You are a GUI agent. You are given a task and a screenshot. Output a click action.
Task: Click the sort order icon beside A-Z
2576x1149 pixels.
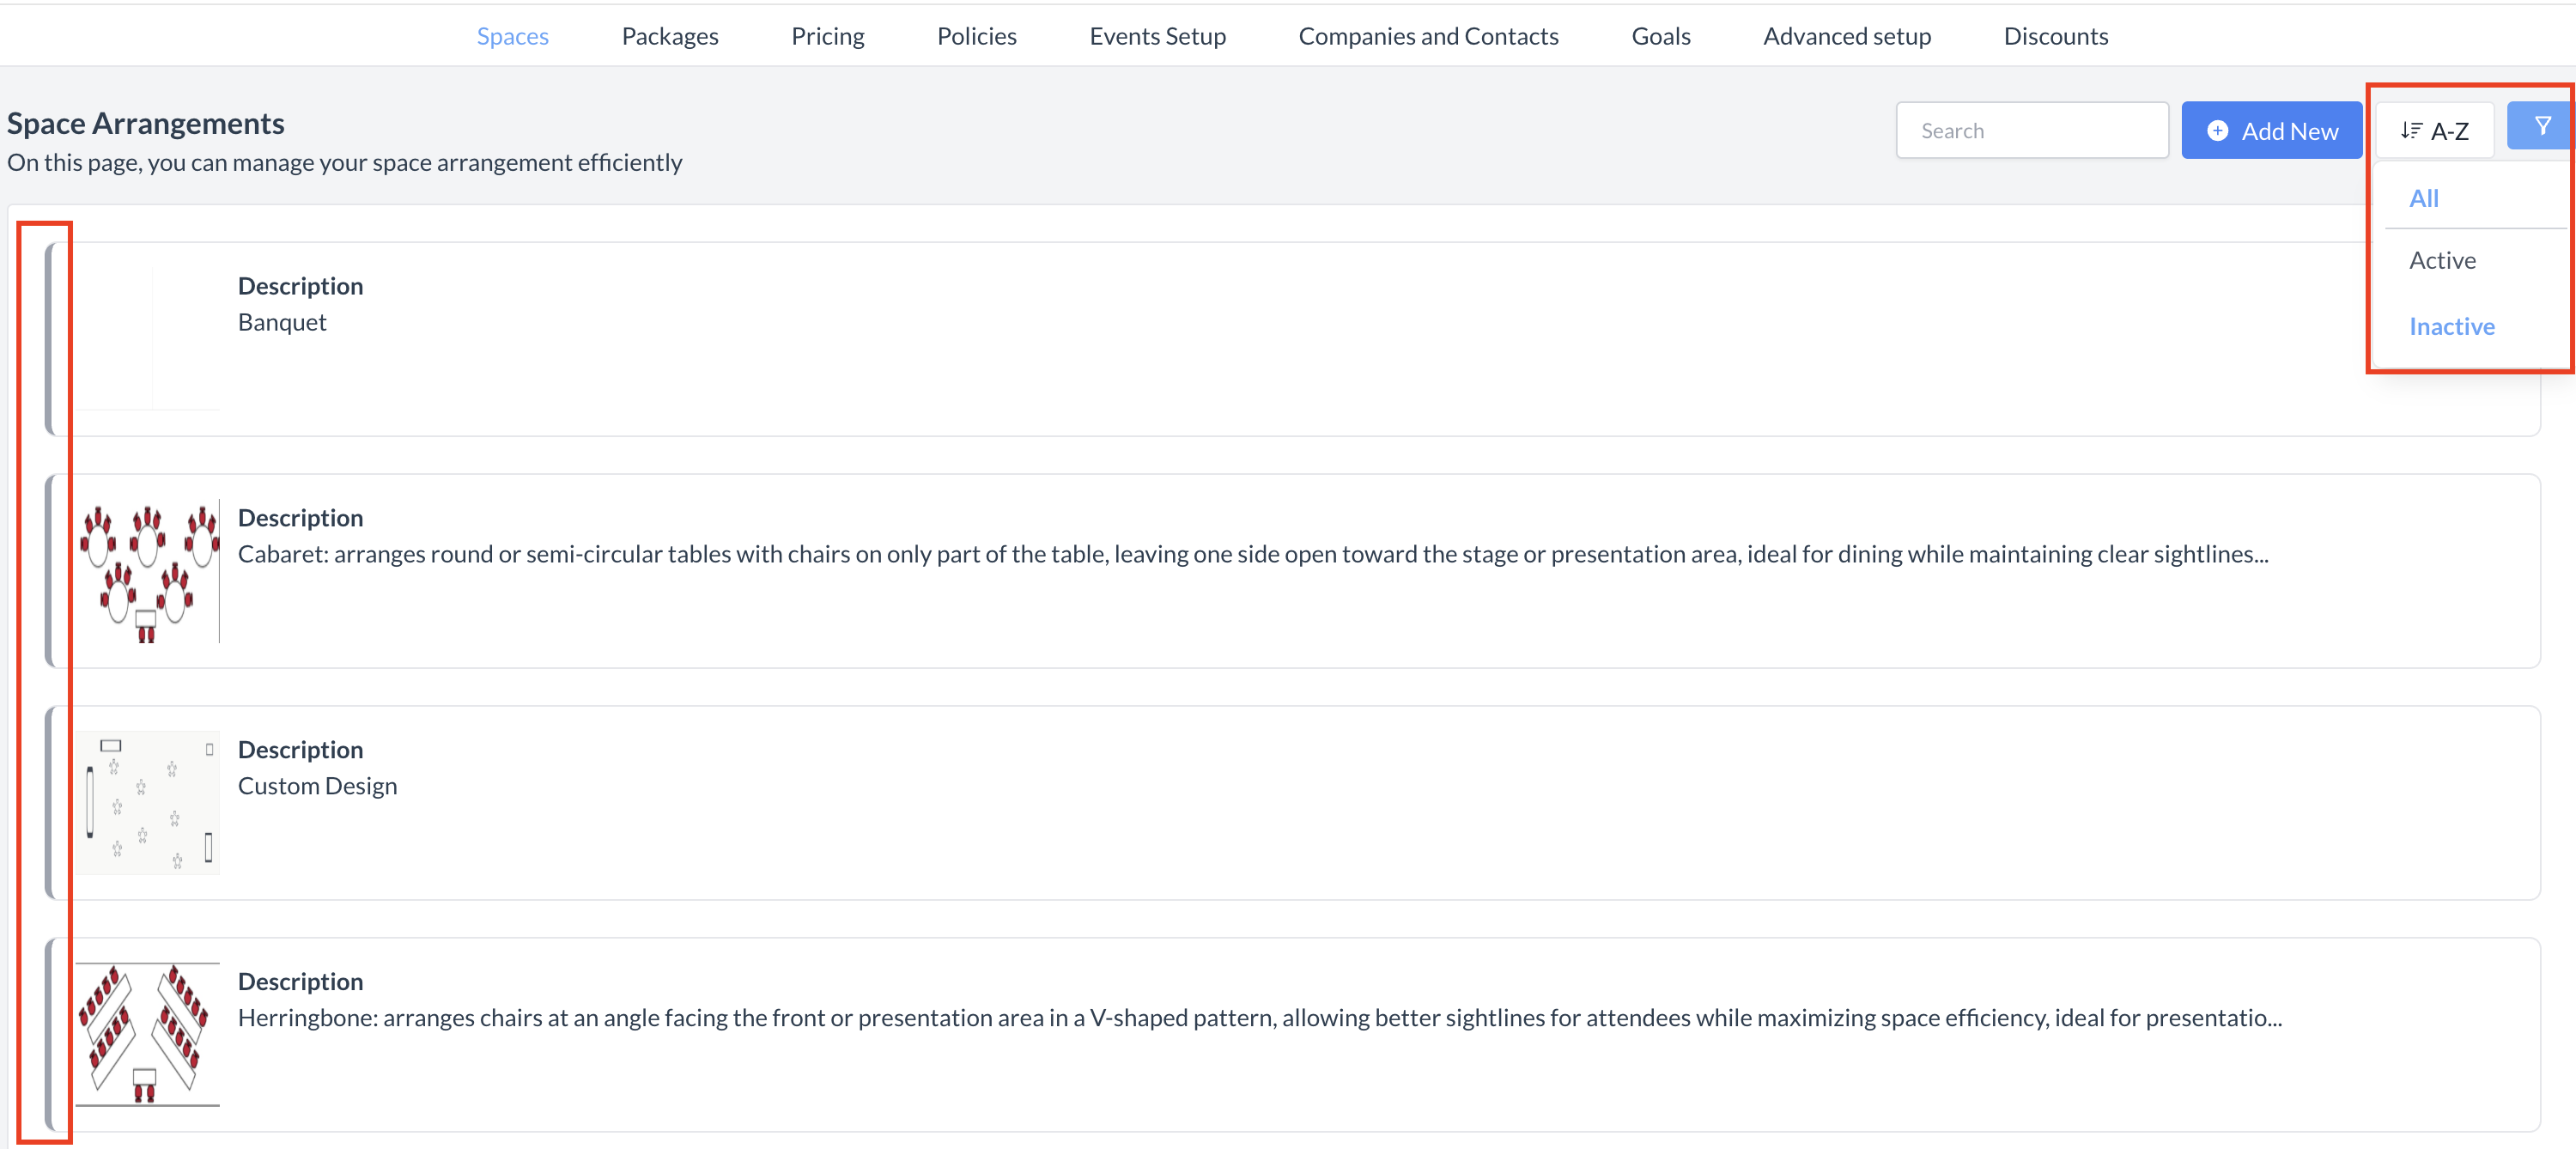pos(2410,131)
